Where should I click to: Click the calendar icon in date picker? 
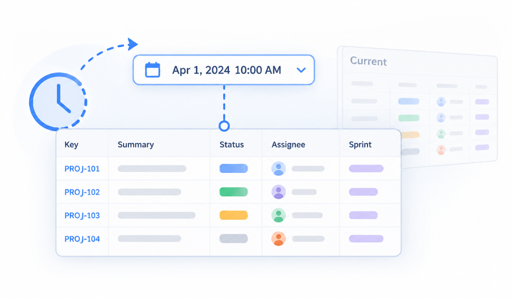click(152, 70)
